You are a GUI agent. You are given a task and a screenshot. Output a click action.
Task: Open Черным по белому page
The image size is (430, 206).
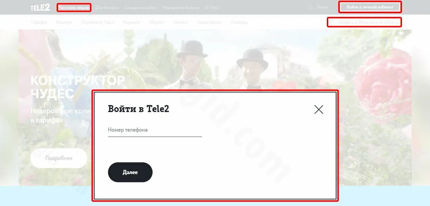(x=181, y=8)
